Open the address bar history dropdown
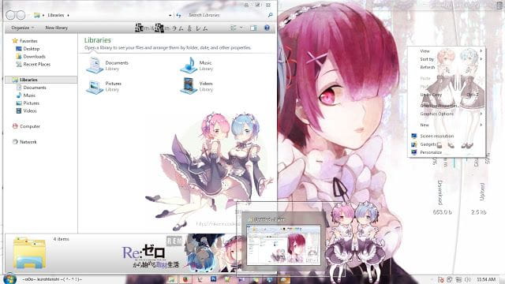Viewport: 505px width, 284px height. coord(170,15)
